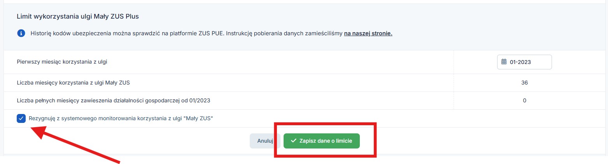The height and width of the screenshot is (164, 608).
Task: Save via Zapisz dane o limicie
Action: 322,141
